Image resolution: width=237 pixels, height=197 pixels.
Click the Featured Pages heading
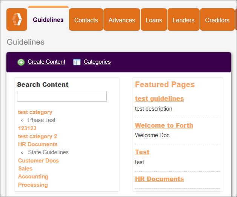pos(165,84)
